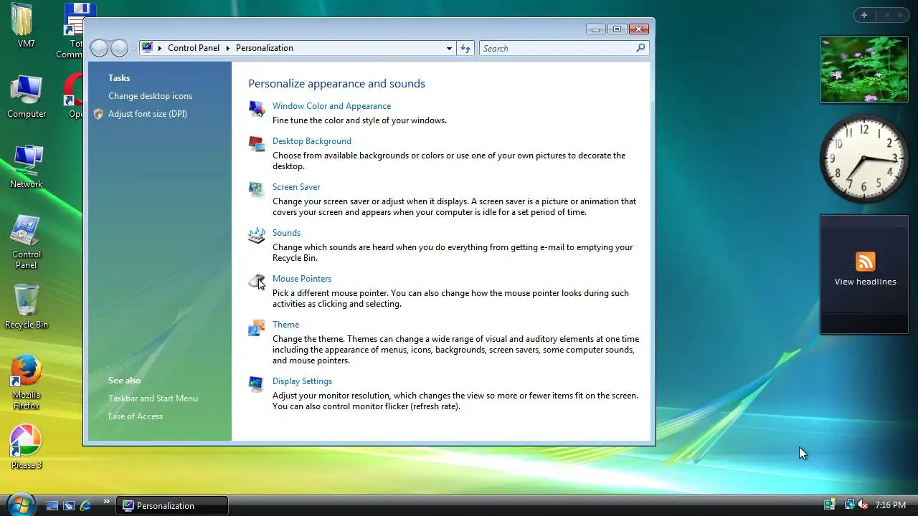Click the Desktop Background icon
Image resolution: width=918 pixels, height=516 pixels.
pyautogui.click(x=256, y=143)
